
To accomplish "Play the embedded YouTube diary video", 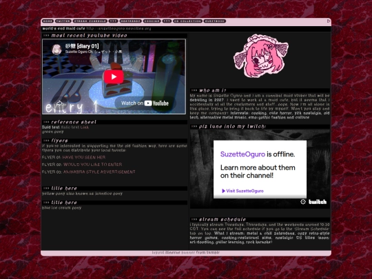I will pos(114,76).
